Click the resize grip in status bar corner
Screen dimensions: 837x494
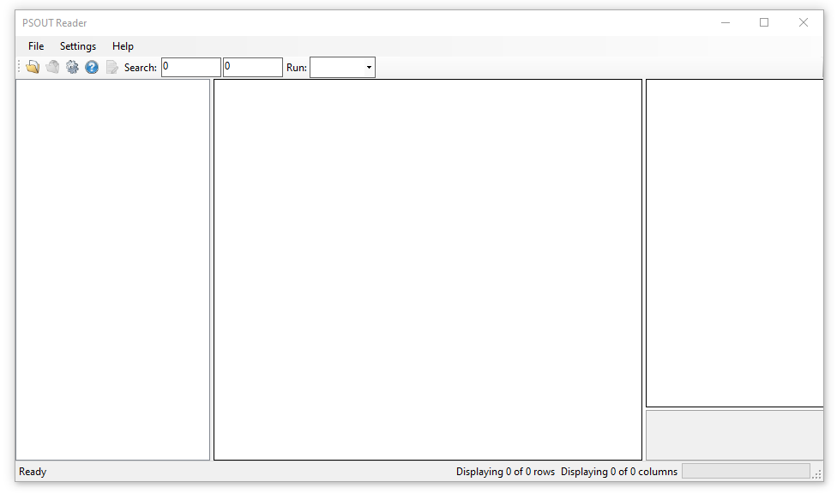coord(816,474)
